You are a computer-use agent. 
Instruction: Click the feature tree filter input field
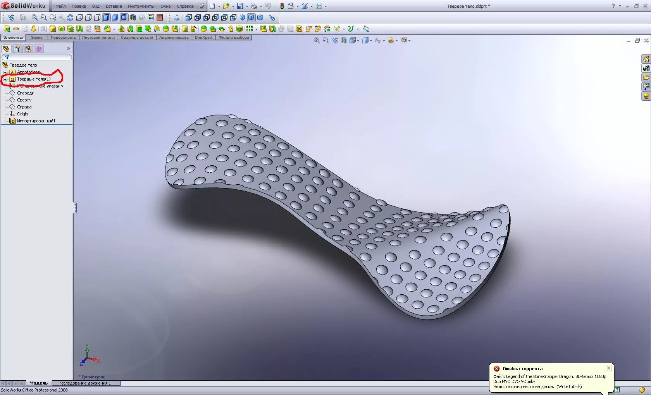[37, 57]
